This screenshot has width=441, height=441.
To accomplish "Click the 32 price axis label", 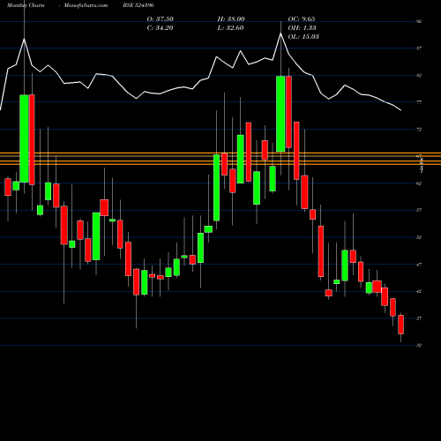I will (x=419, y=345).
